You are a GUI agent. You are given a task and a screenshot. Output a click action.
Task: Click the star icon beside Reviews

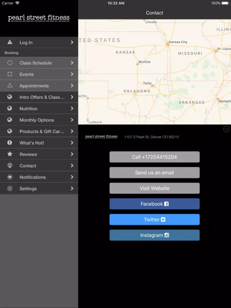(10, 154)
